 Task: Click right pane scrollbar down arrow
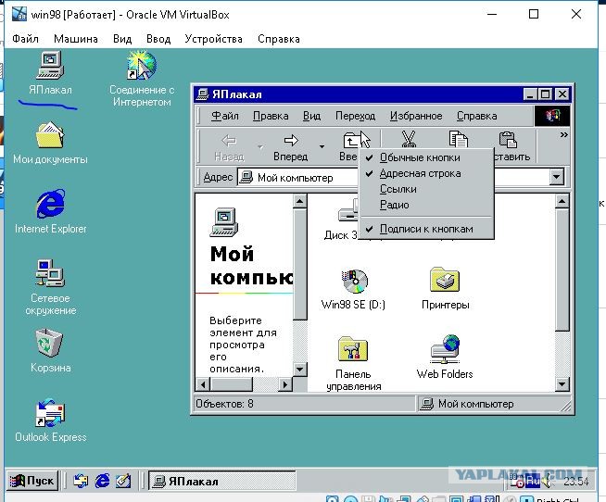562,384
